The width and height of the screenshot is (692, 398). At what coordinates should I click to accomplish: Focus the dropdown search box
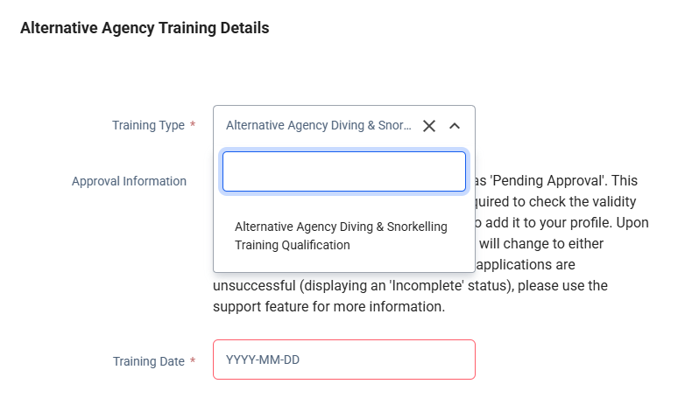click(x=343, y=171)
